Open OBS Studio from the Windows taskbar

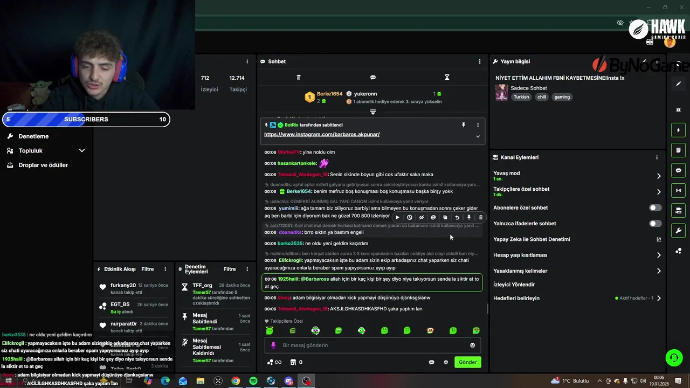pyautogui.click(x=306, y=381)
